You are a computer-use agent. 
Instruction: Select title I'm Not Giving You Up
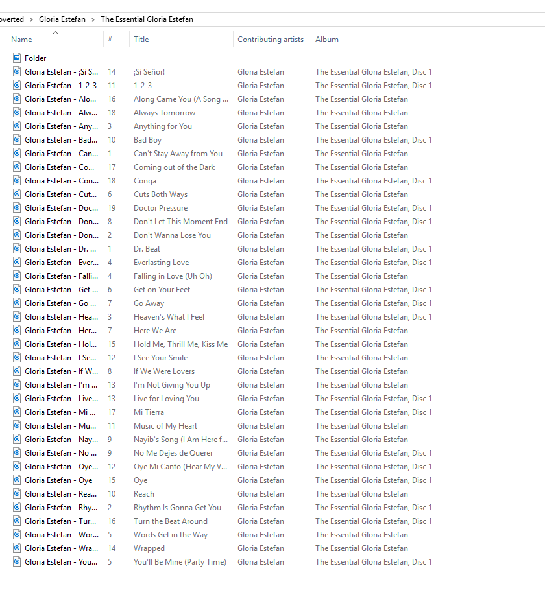[172, 385]
